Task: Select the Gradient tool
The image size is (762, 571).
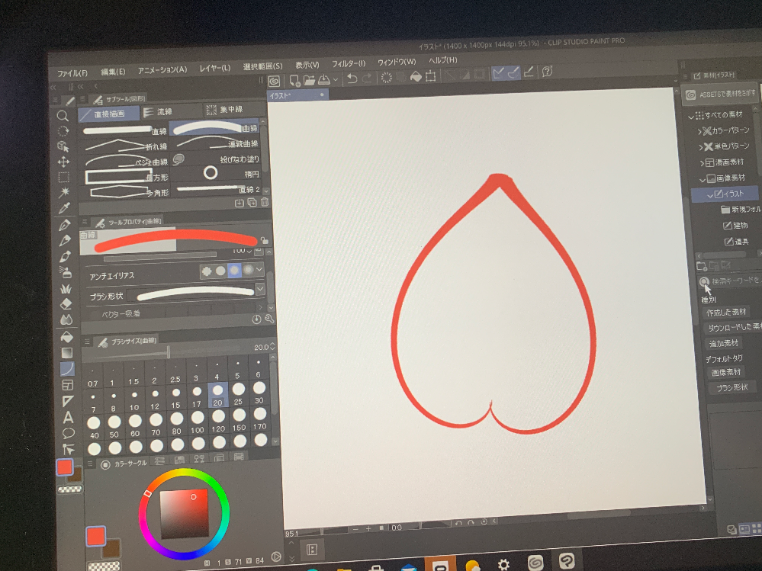Action: tap(67, 353)
